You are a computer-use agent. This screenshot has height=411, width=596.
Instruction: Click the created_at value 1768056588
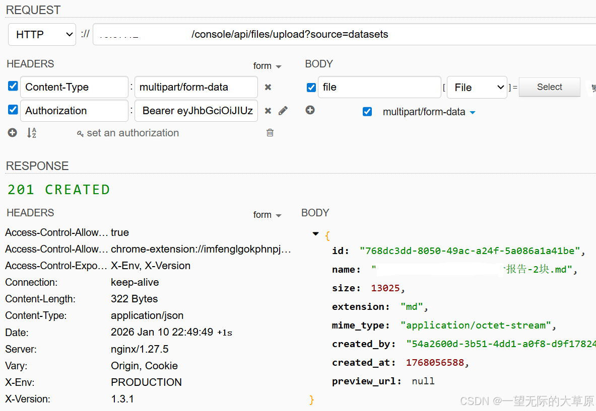point(435,362)
